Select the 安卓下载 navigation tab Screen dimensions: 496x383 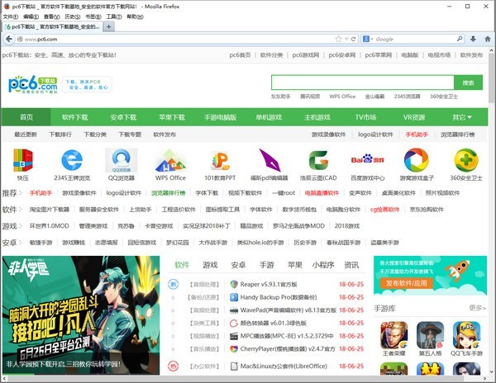123,117
